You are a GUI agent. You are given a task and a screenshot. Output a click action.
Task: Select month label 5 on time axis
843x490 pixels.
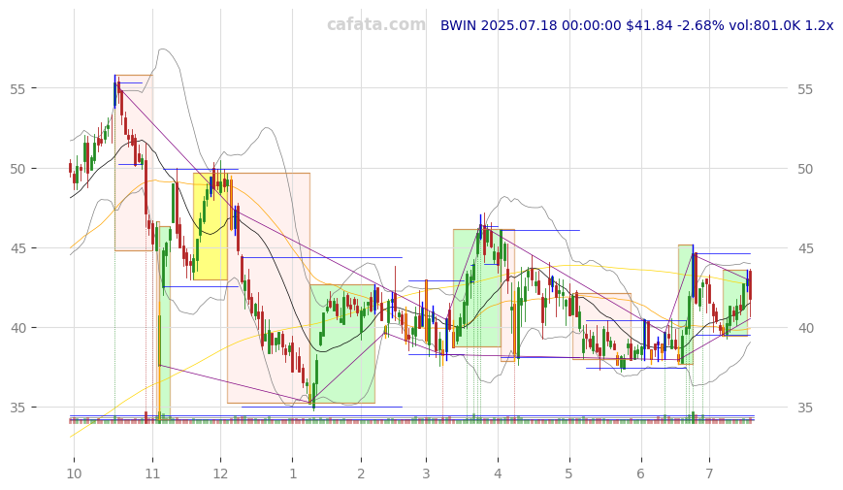click(568, 474)
